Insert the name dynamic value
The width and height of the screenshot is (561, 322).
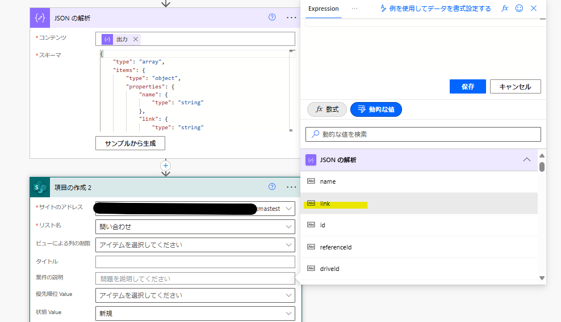[419, 181]
